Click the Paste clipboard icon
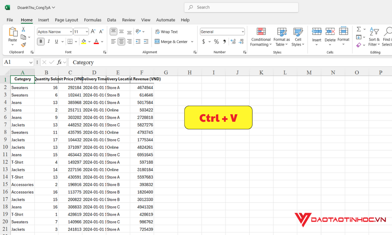Image resolution: width=392 pixels, height=235 pixels. pyautogui.click(x=13, y=32)
